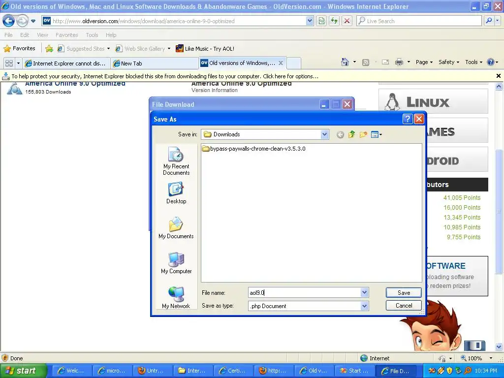Click the Stop loading red X icon
This screenshot has height=378, width=504.
click(x=347, y=21)
